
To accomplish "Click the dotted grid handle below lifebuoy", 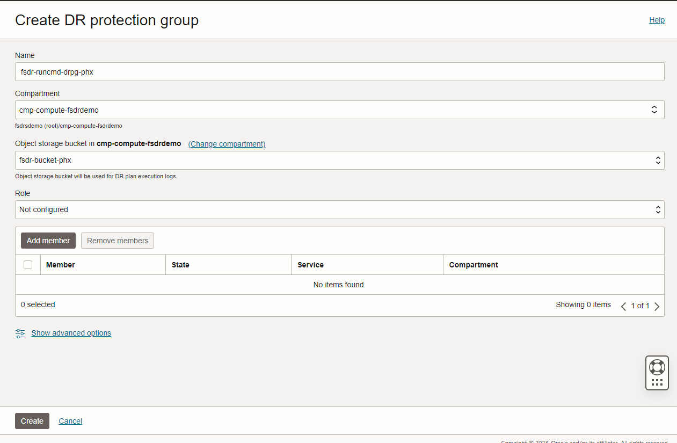I will coord(657,382).
